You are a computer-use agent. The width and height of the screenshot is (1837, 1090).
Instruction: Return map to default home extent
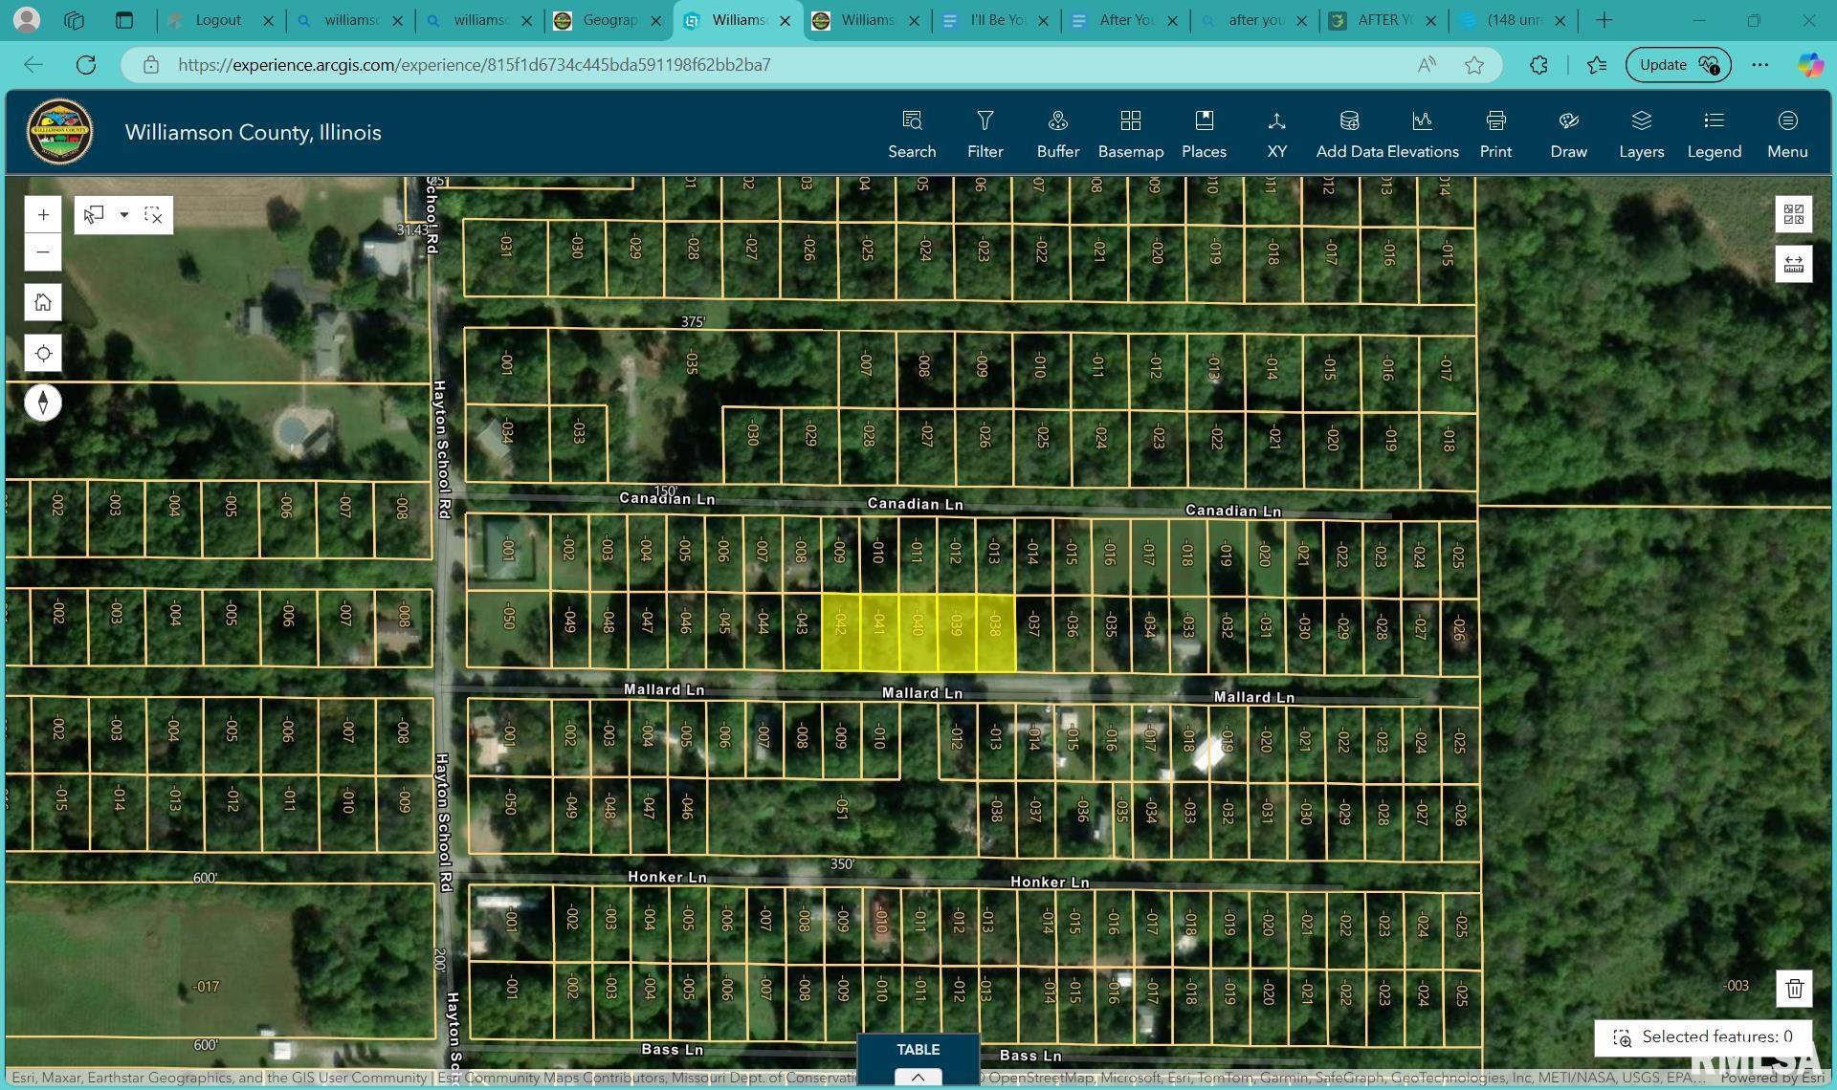click(x=43, y=302)
